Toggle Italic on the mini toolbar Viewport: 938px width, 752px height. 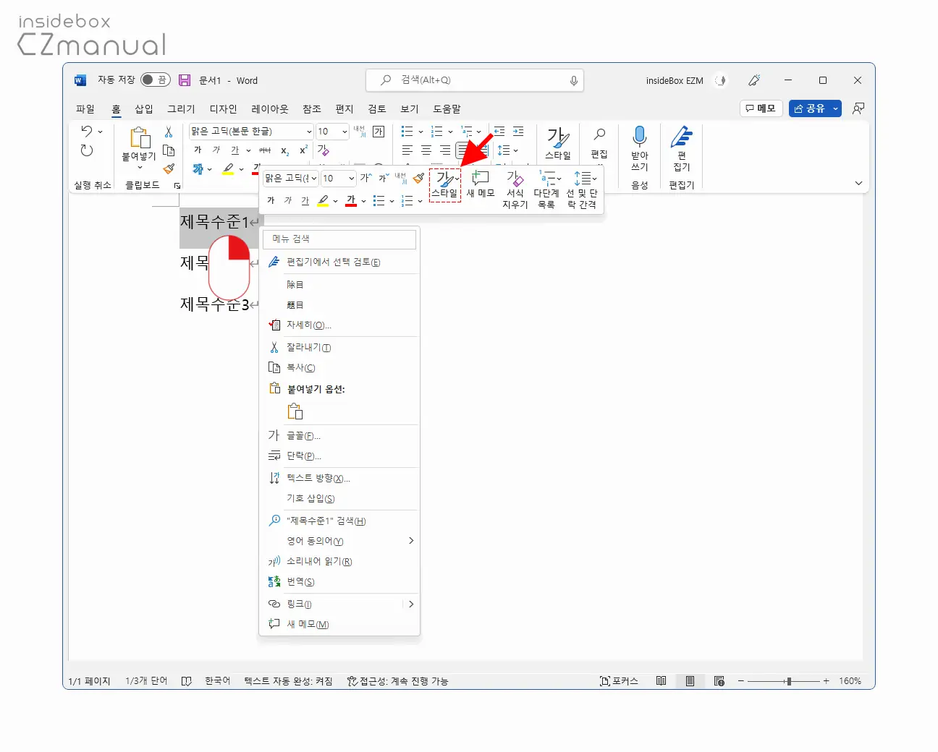tap(288, 201)
